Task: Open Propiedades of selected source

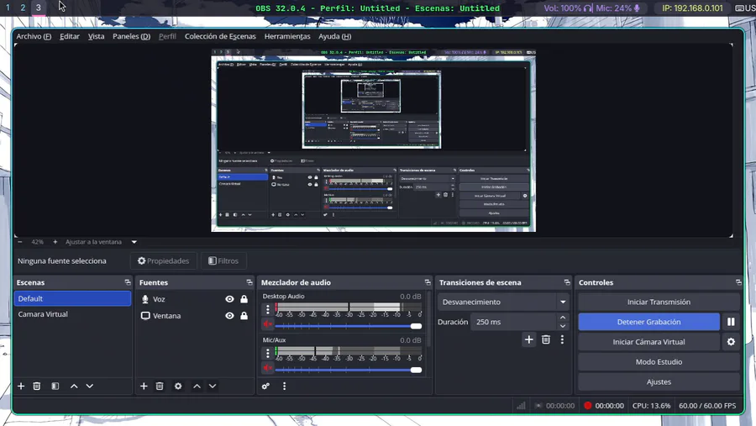Action: [x=164, y=261]
